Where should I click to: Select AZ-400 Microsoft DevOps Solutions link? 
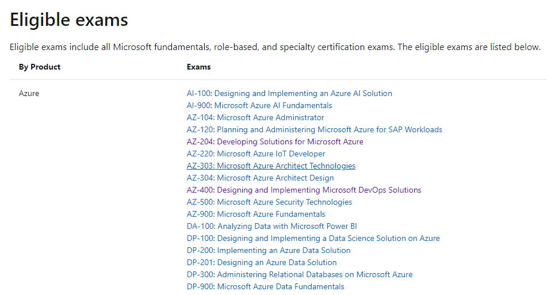pos(304,190)
